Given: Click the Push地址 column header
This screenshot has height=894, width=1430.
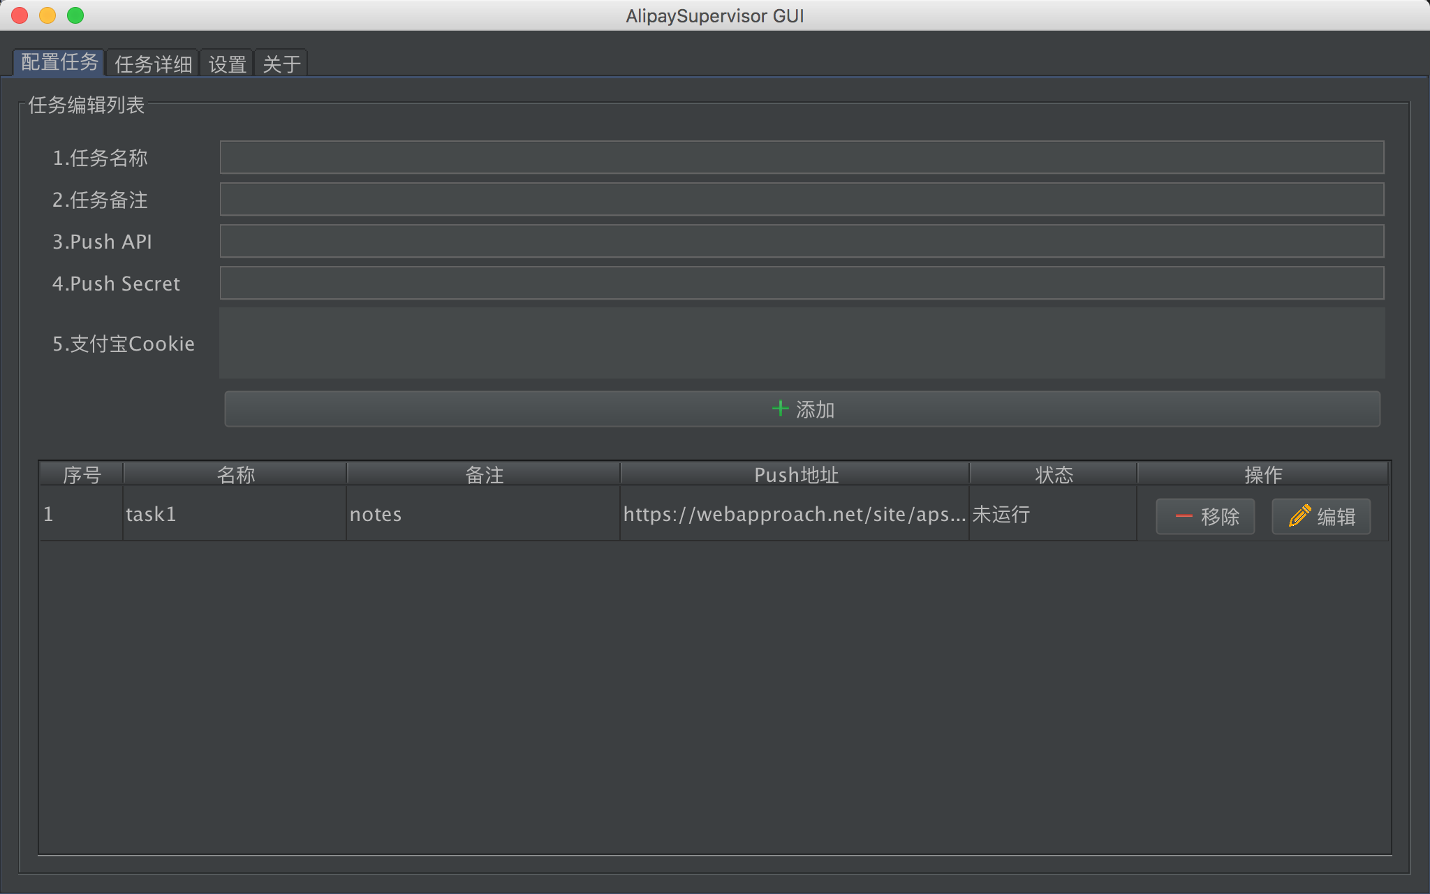Looking at the screenshot, I should [x=795, y=475].
